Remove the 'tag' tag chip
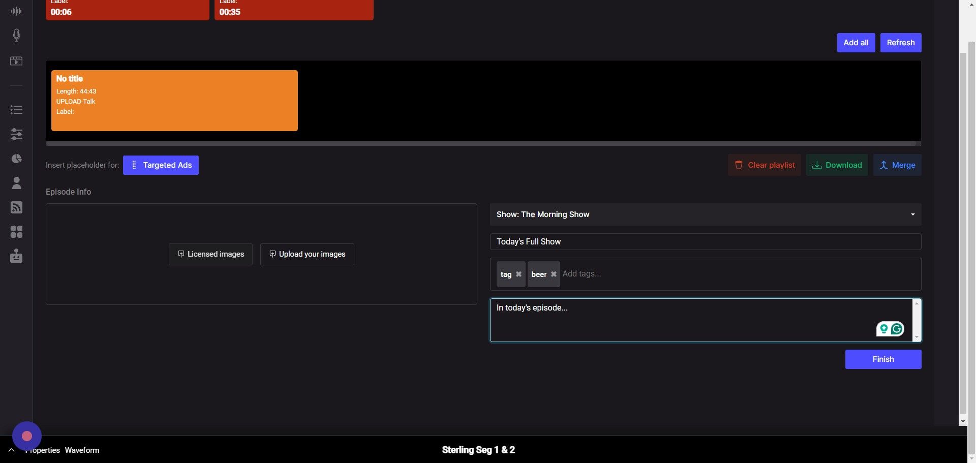This screenshot has height=463, width=976. point(518,274)
